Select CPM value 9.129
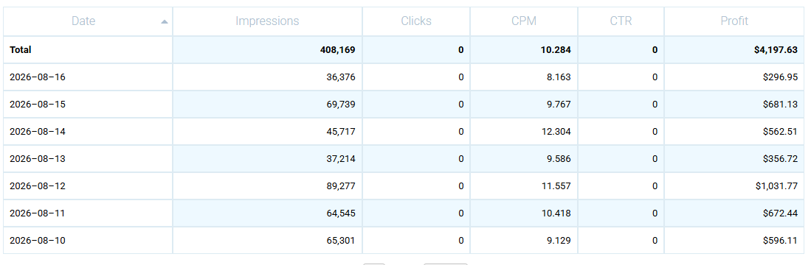 point(559,240)
